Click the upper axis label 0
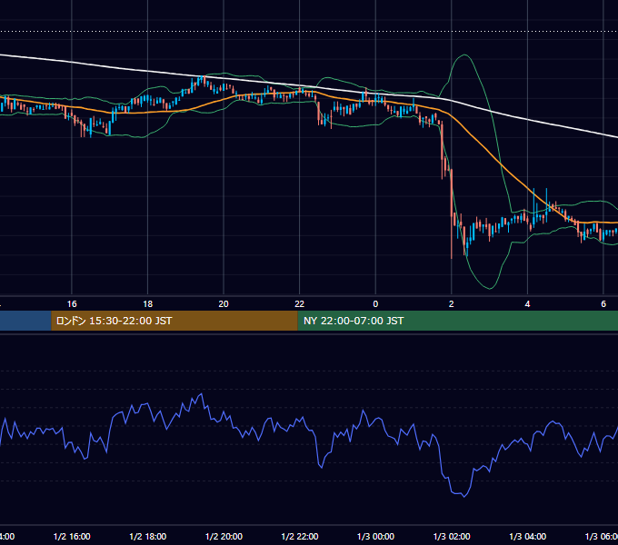 [375, 303]
